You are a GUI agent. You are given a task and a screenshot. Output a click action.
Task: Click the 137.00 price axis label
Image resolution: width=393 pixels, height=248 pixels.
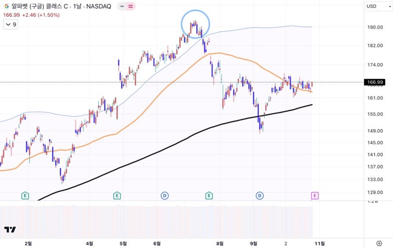[x=375, y=167]
